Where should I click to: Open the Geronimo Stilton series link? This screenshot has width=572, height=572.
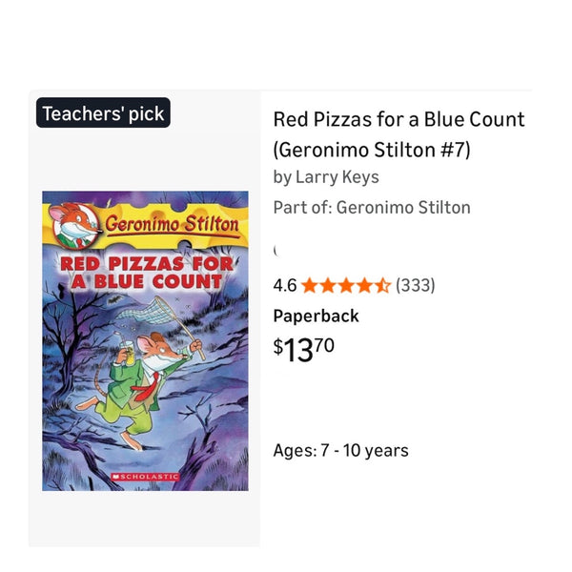click(x=403, y=208)
